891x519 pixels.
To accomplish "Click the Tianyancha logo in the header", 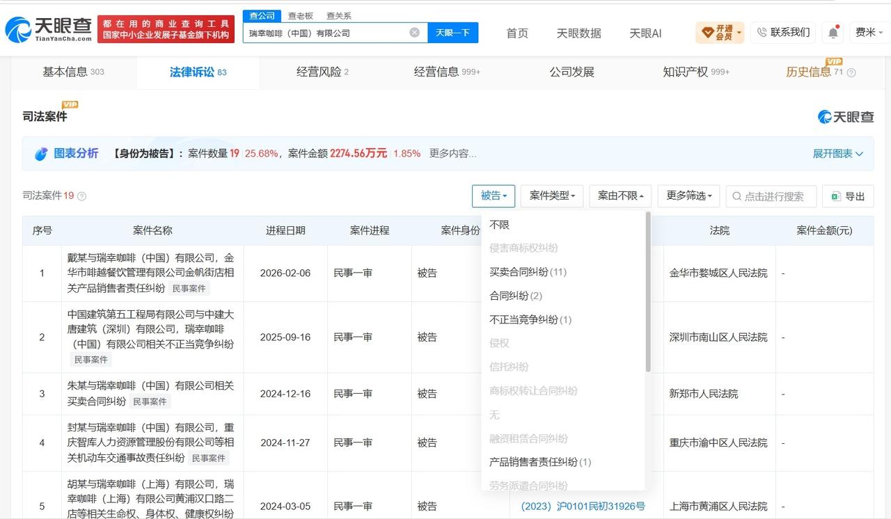I will (x=48, y=29).
